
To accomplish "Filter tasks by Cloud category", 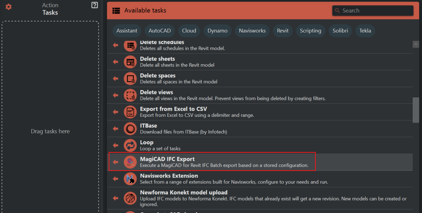I will (189, 31).
